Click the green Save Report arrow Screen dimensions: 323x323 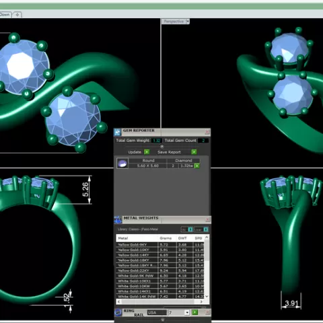point(194,152)
